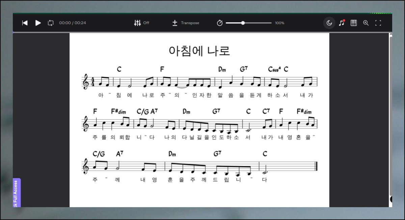This screenshot has width=405, height=220.
Task: Click the Transpose plus-minus icon
Action: pyautogui.click(x=175, y=23)
